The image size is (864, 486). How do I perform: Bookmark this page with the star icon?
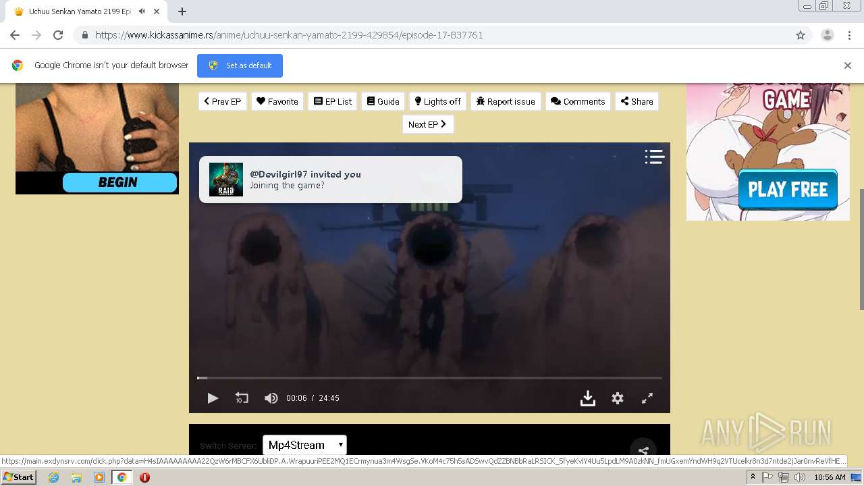coord(801,35)
